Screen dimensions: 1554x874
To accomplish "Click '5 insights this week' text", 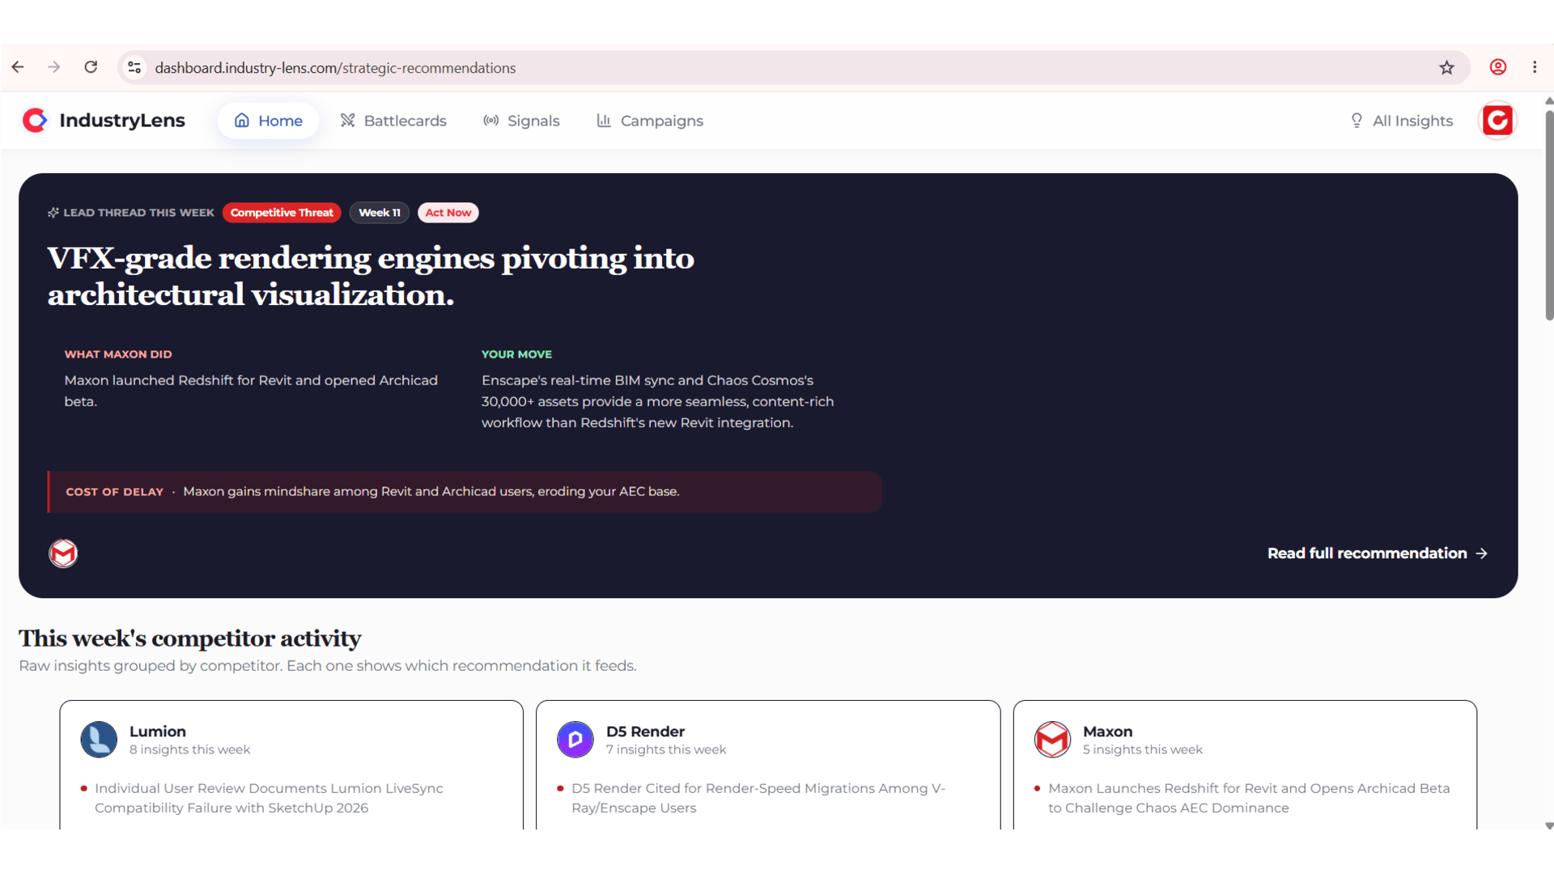I will click(x=1143, y=750).
